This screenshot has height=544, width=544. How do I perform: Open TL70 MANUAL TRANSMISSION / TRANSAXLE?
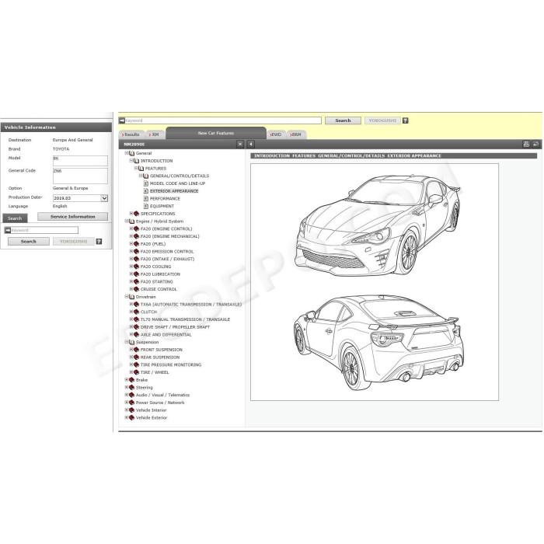point(185,319)
